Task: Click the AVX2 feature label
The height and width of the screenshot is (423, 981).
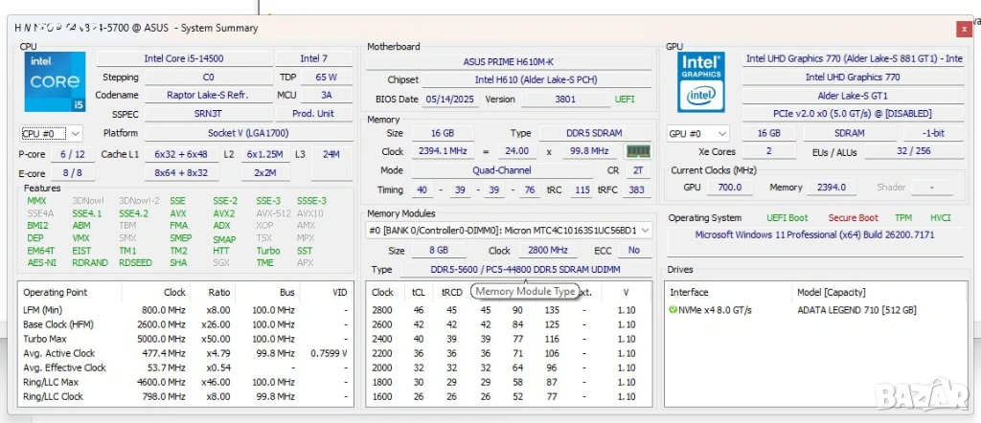Action: [223, 213]
